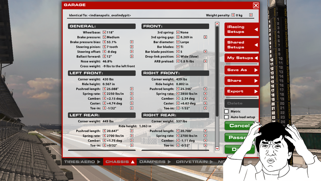Open the iRacing Setups list
This screenshot has width=321, height=181.
pos(242,29)
